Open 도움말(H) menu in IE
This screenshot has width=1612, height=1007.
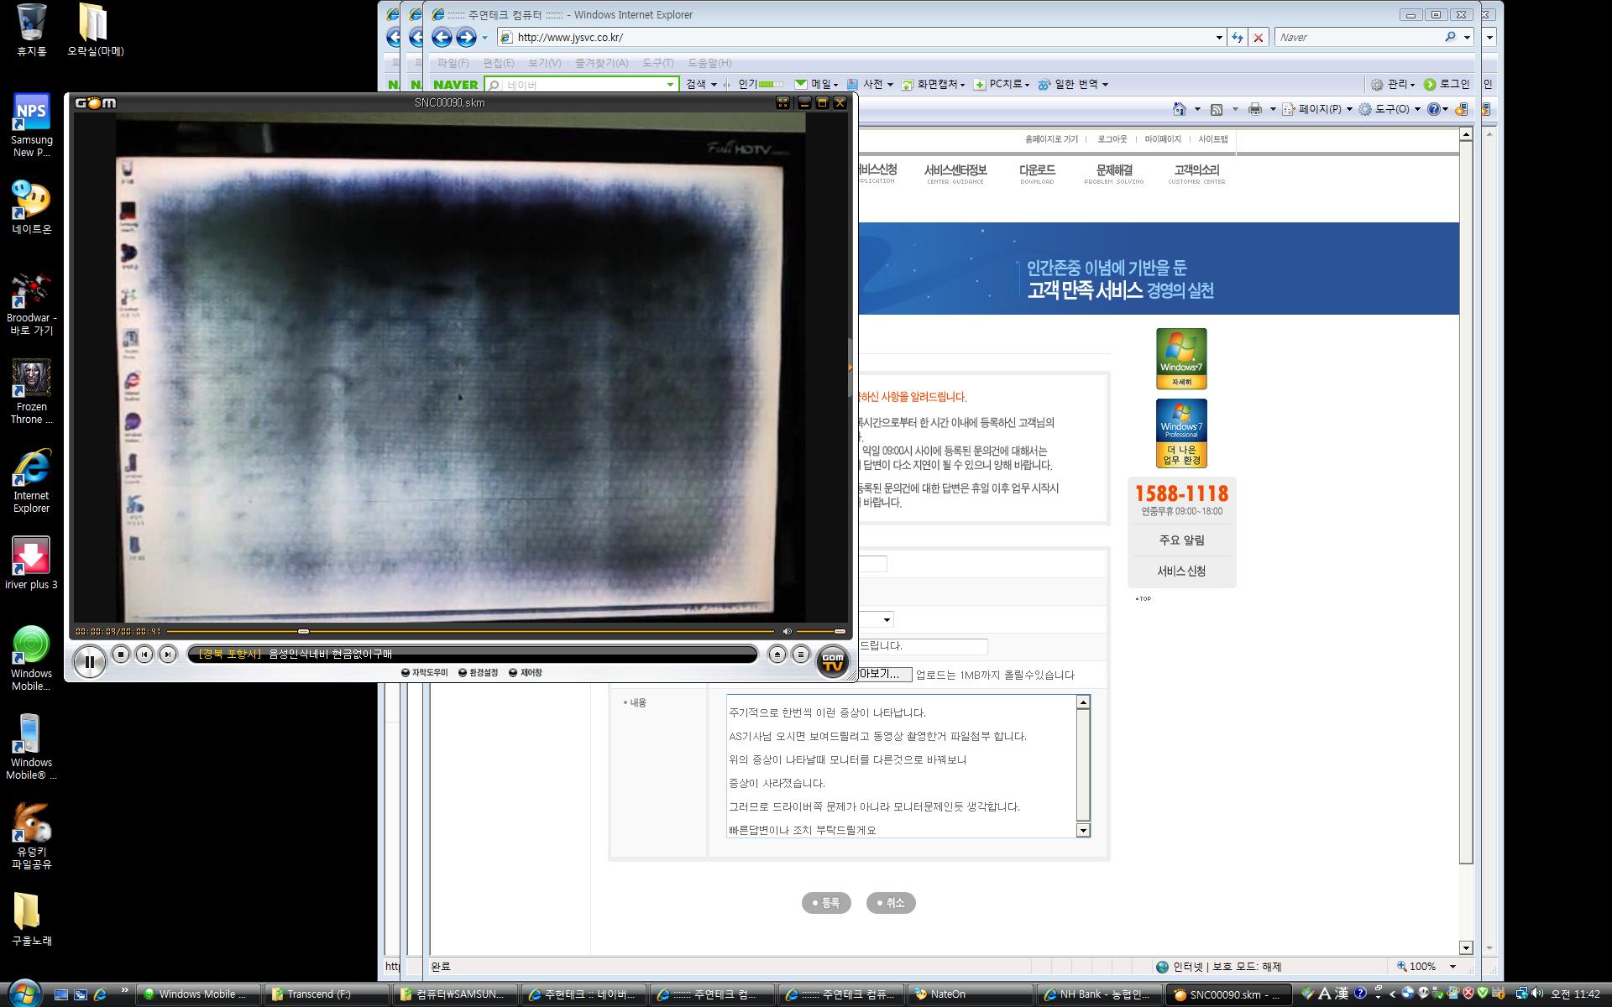point(709,63)
